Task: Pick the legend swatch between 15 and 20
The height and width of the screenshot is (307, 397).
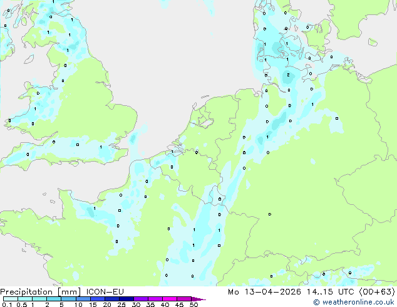Action: click(98, 299)
